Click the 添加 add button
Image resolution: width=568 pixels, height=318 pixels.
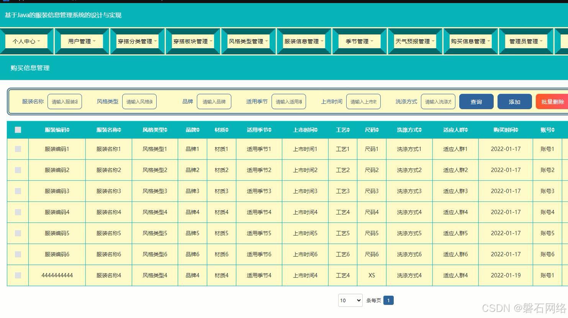tap(515, 102)
